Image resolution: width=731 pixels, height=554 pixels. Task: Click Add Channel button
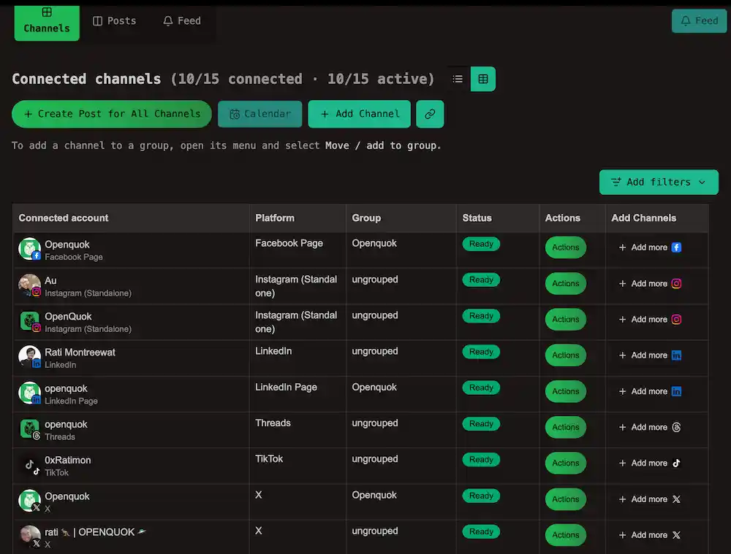[360, 114]
